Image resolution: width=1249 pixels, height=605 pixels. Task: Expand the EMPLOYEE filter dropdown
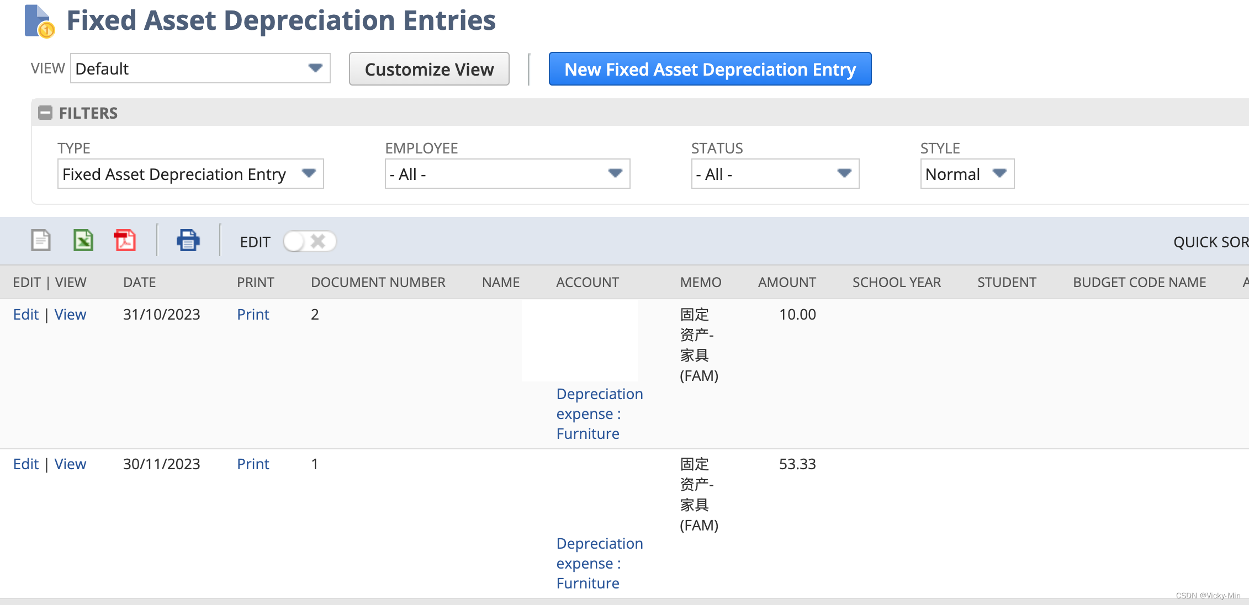point(507,174)
